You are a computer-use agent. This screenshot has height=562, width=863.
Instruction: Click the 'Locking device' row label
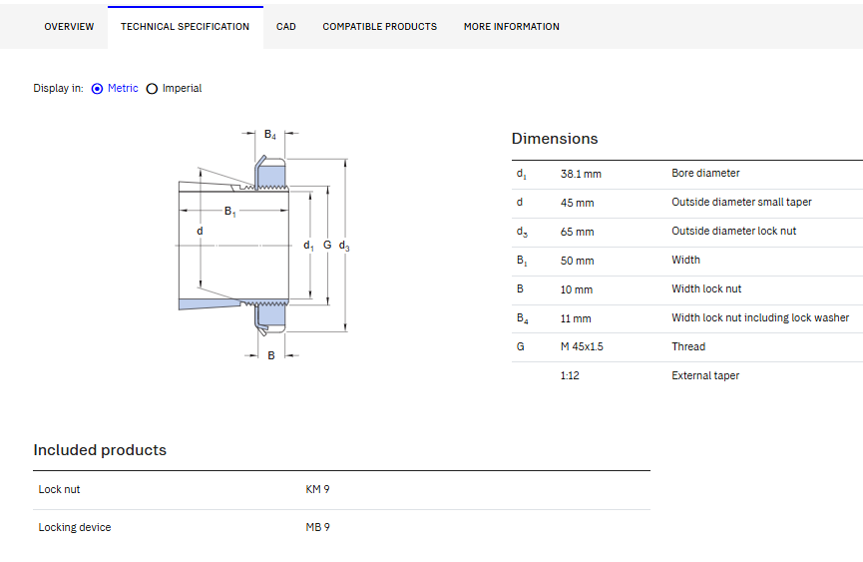(x=74, y=527)
